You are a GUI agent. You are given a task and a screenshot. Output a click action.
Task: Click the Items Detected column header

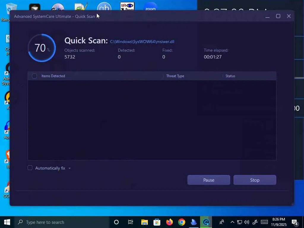click(x=53, y=76)
